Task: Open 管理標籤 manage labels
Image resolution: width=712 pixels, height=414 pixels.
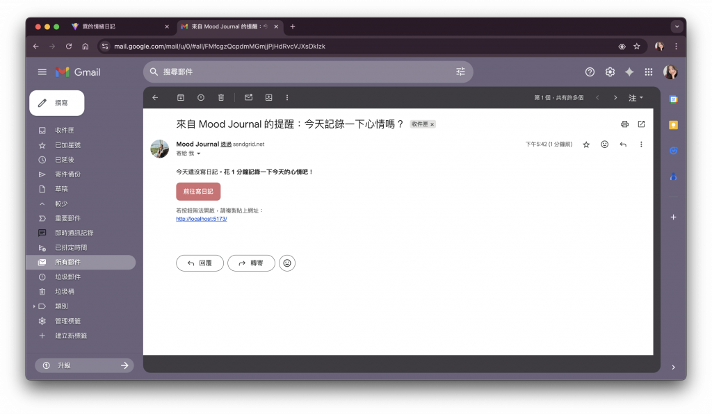Action: pyautogui.click(x=67, y=321)
